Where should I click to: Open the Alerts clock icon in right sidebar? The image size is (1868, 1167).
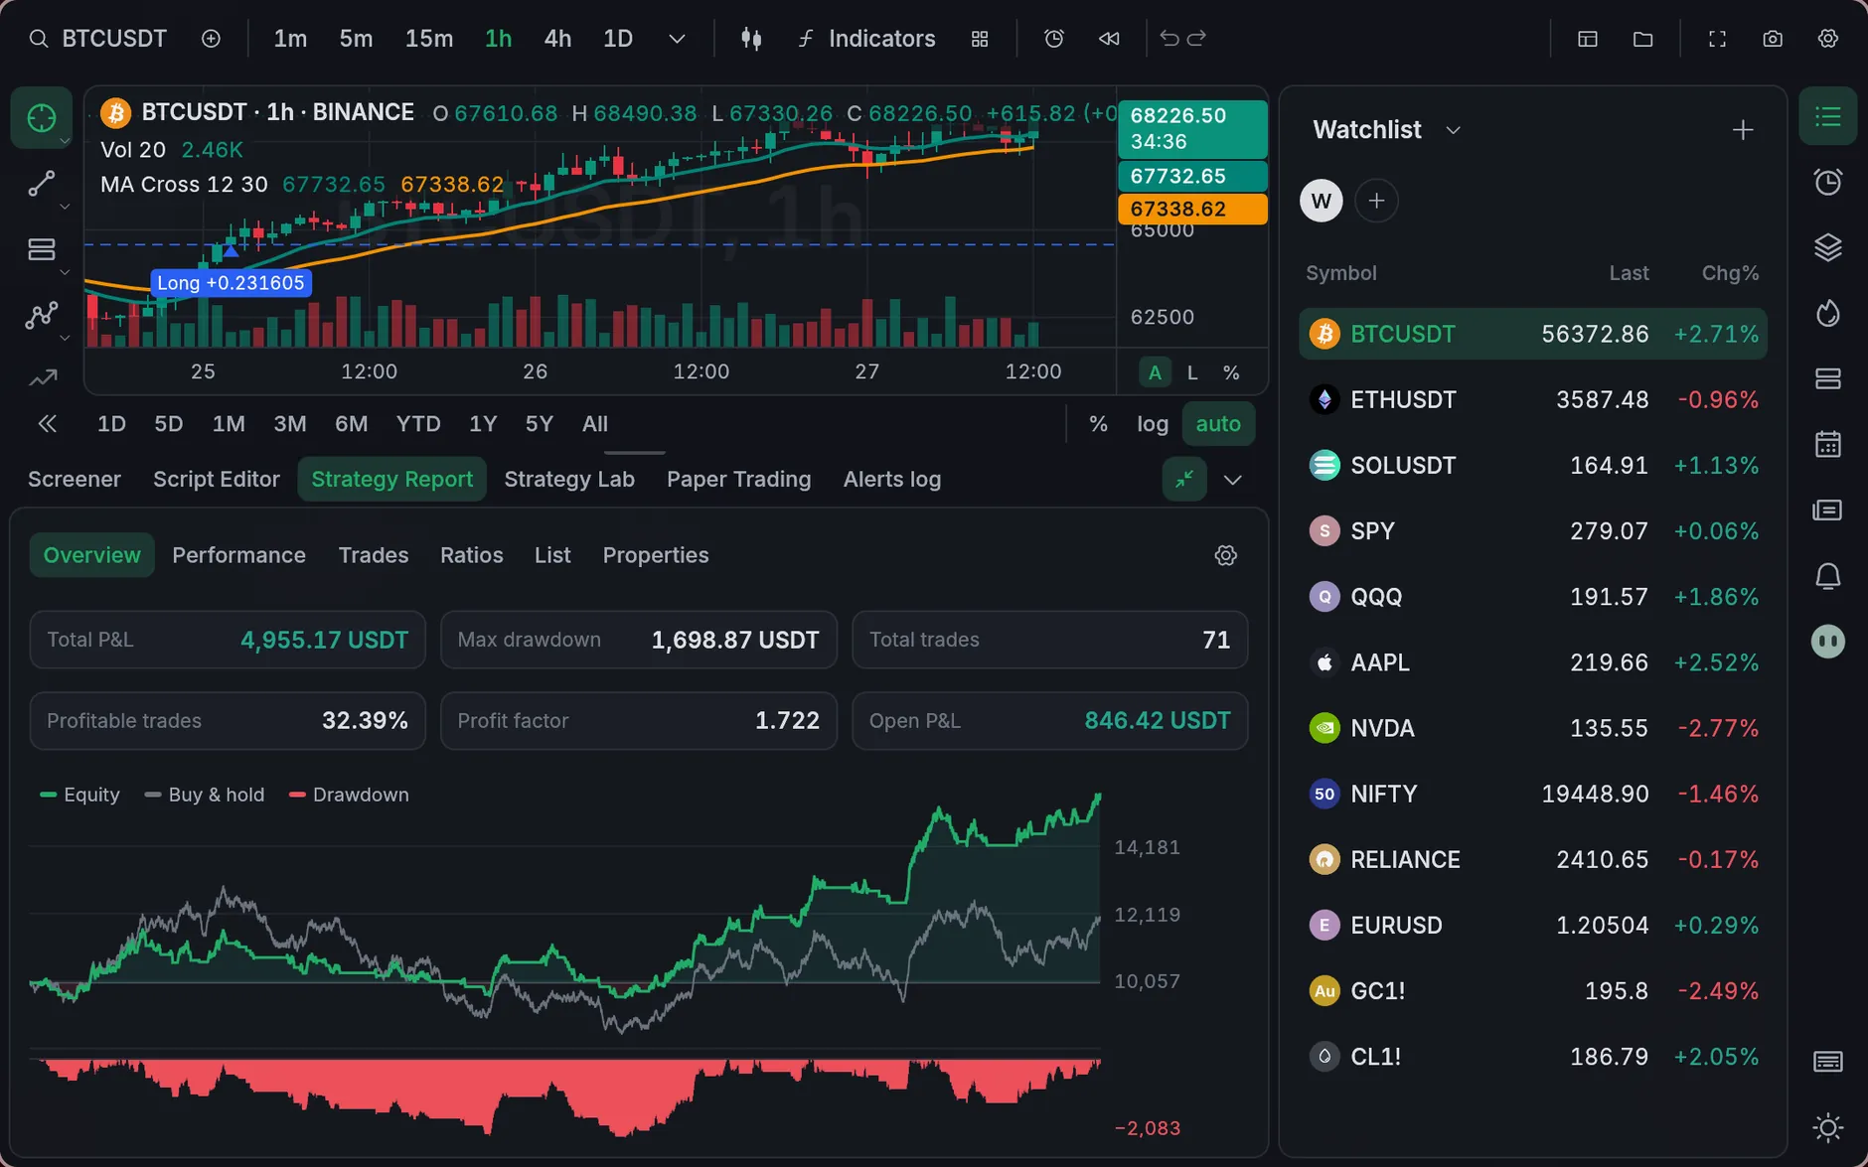click(1828, 182)
